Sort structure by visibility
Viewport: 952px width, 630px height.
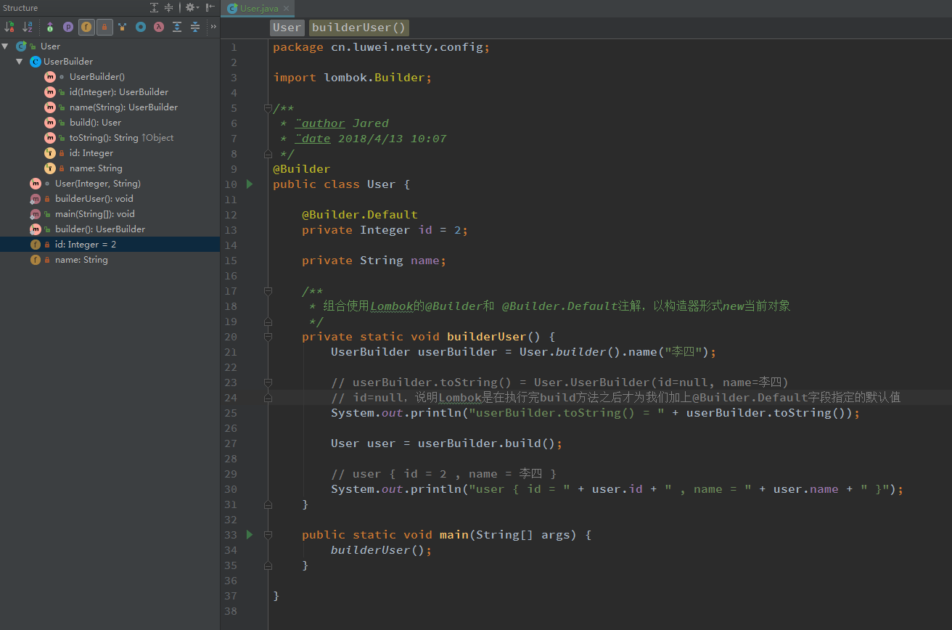point(9,27)
